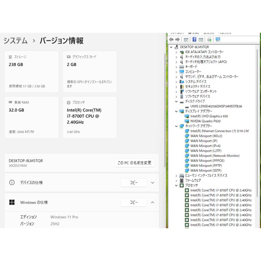
Task: Click the NVIDIA Quadro P620 adapter icon
Action: pyautogui.click(x=187, y=121)
